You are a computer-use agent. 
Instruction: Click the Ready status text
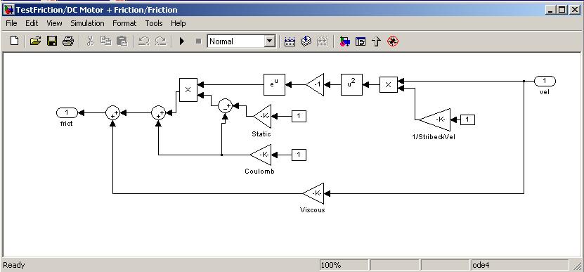(x=14, y=265)
